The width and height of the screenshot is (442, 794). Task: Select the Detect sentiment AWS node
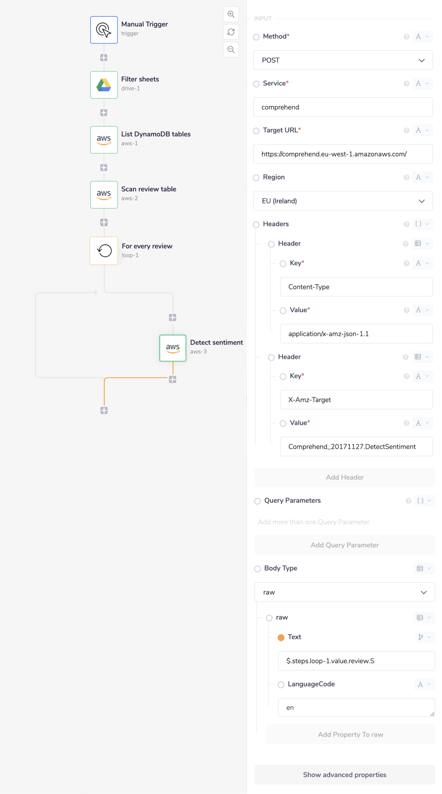coord(172,348)
